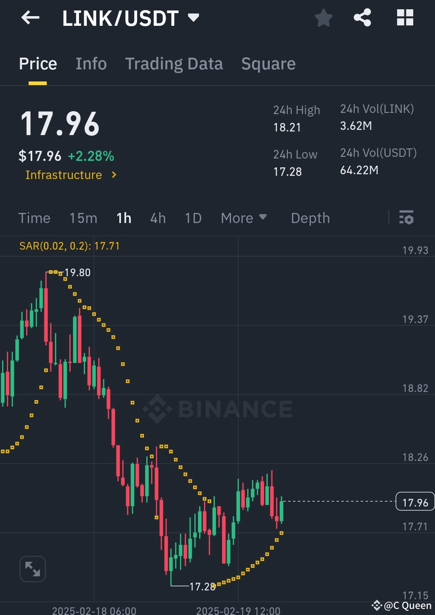Open the More timeframe dropdown

(x=244, y=218)
